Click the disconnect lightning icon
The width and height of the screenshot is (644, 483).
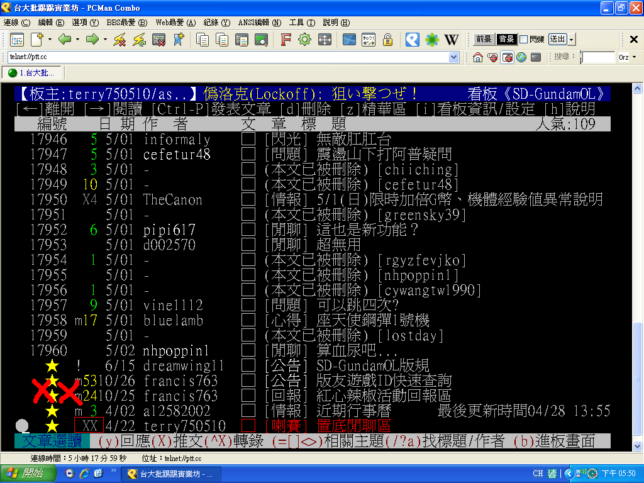(119, 40)
